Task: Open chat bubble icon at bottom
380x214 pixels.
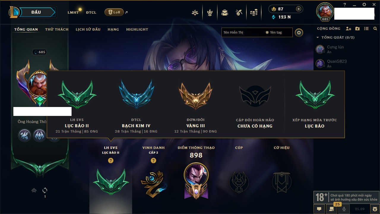Action: click(x=319, y=209)
